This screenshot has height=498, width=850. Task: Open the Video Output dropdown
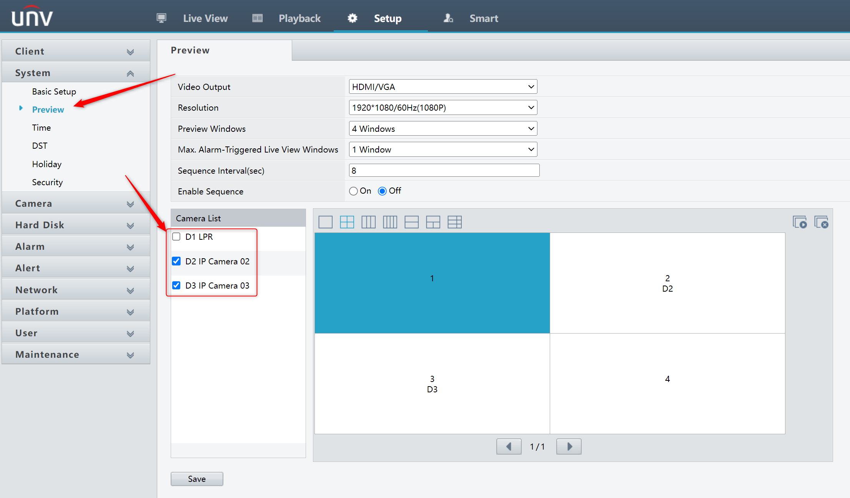(442, 87)
